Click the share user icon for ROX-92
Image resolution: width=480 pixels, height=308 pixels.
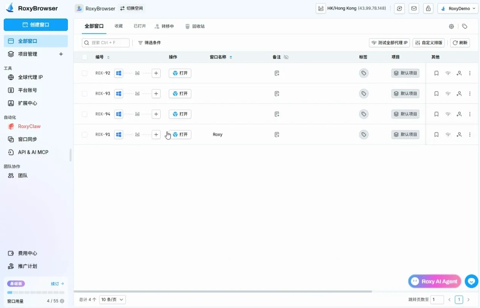459,73
